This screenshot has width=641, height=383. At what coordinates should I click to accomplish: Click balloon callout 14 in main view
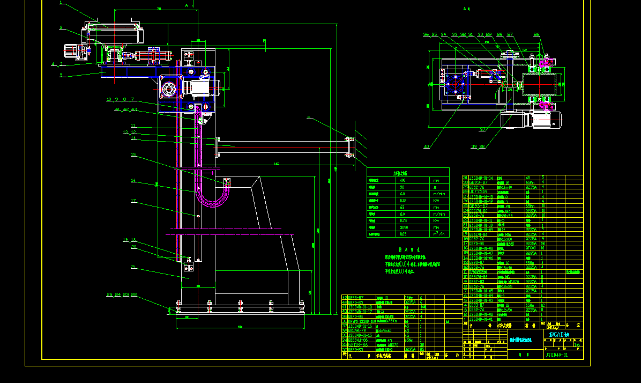pyautogui.click(x=133, y=138)
